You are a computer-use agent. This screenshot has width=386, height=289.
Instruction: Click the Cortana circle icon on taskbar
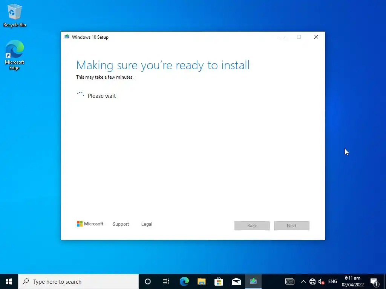tap(147, 281)
